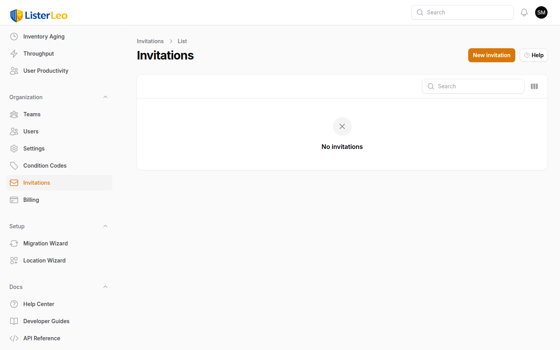Click the API Reference code icon
The height and width of the screenshot is (350, 560).
pyautogui.click(x=14, y=338)
